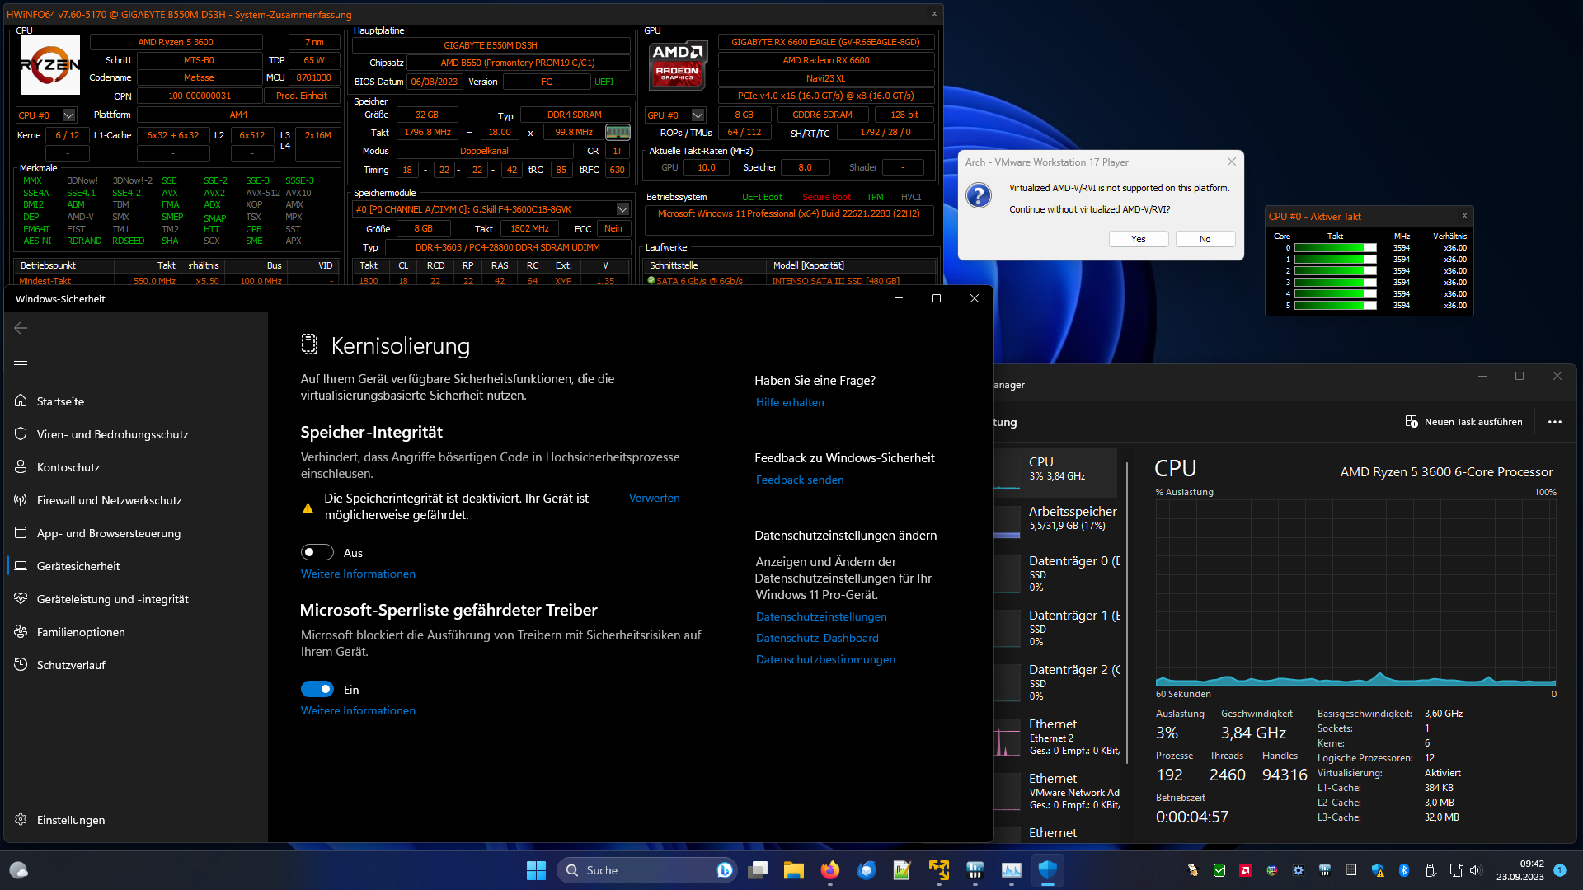Click the Hilfe erhalten link

(x=790, y=402)
